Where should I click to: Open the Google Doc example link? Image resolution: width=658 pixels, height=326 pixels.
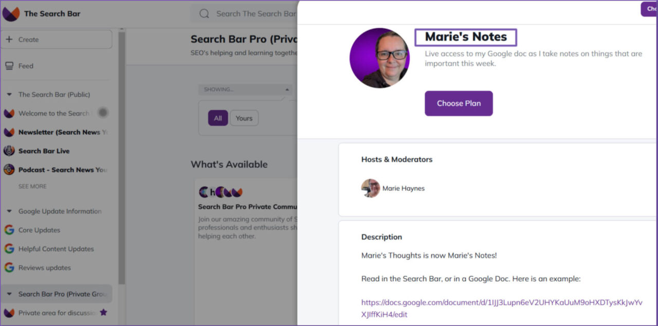click(x=502, y=309)
